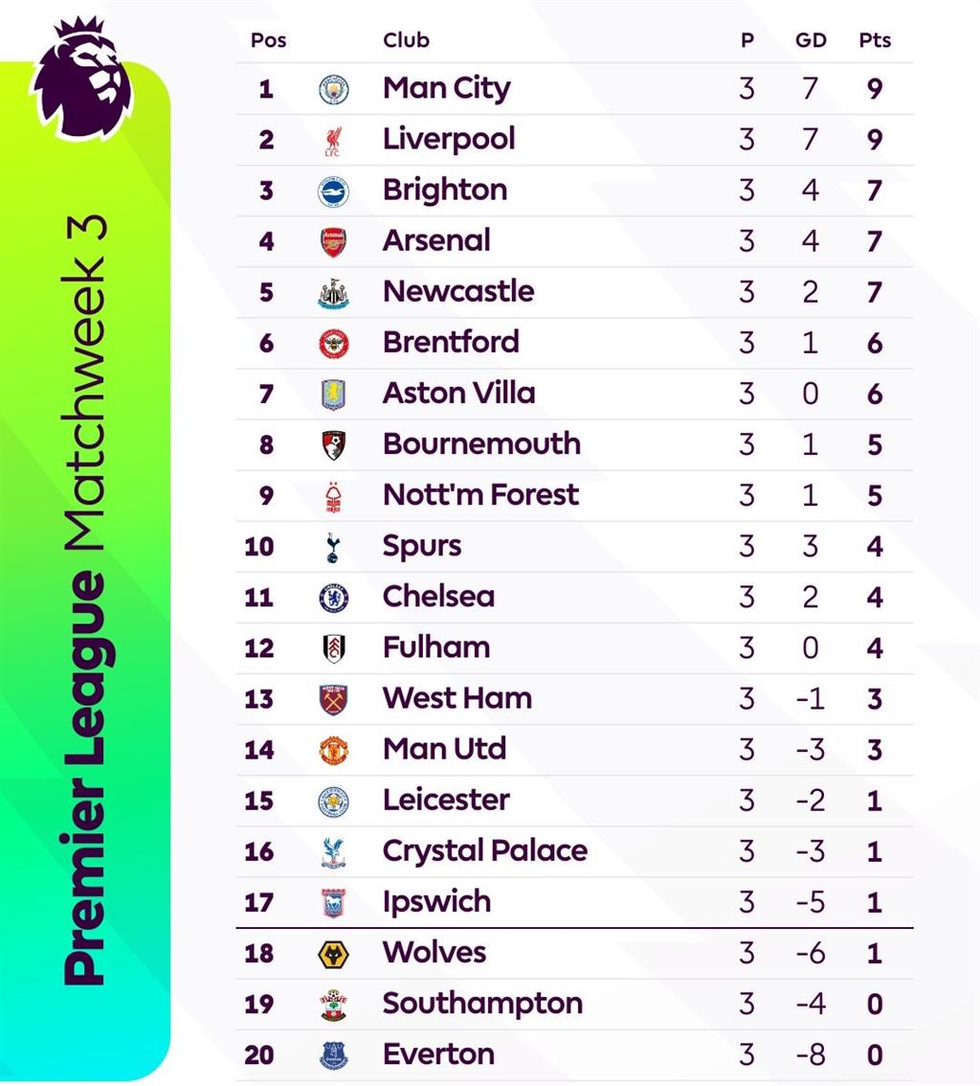This screenshot has width=980, height=1086.
Task: Click the Premier League lion logo
Action: [81, 79]
